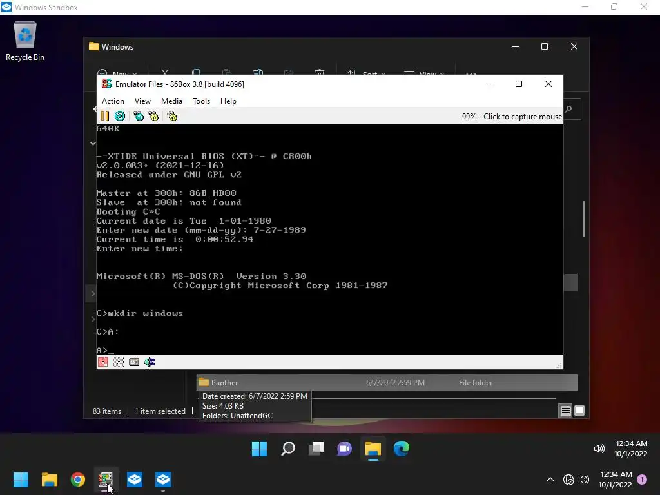Click the host network tray icon
The image size is (660, 495).
coord(568,480)
